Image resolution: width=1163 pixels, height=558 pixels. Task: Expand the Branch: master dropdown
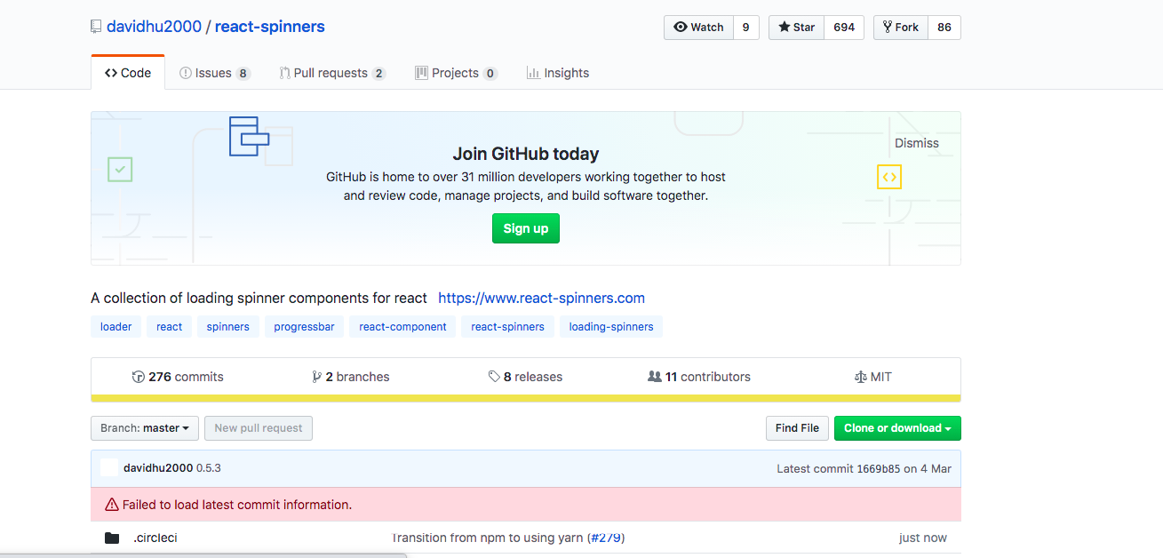pos(144,428)
